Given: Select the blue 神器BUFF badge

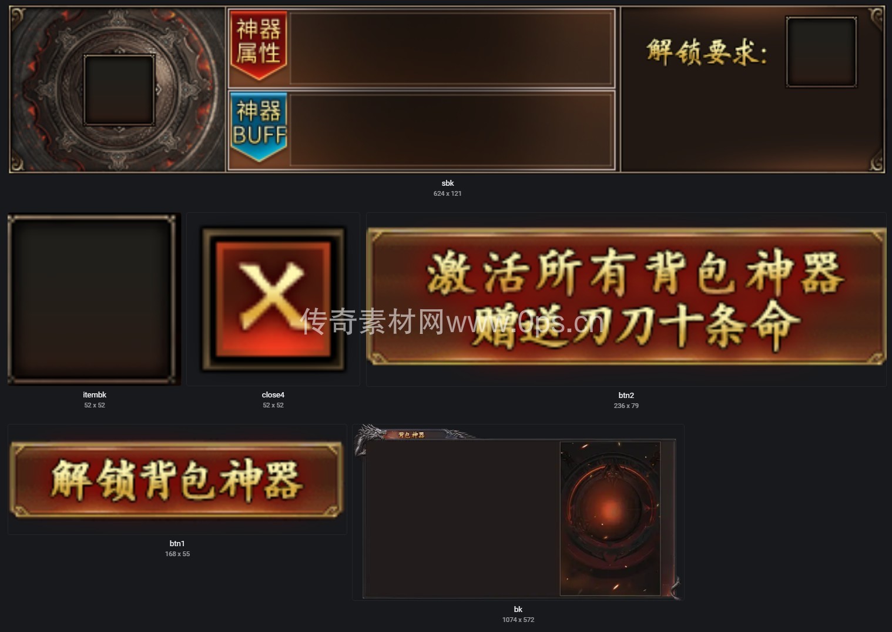Looking at the screenshot, I should 259,127.
